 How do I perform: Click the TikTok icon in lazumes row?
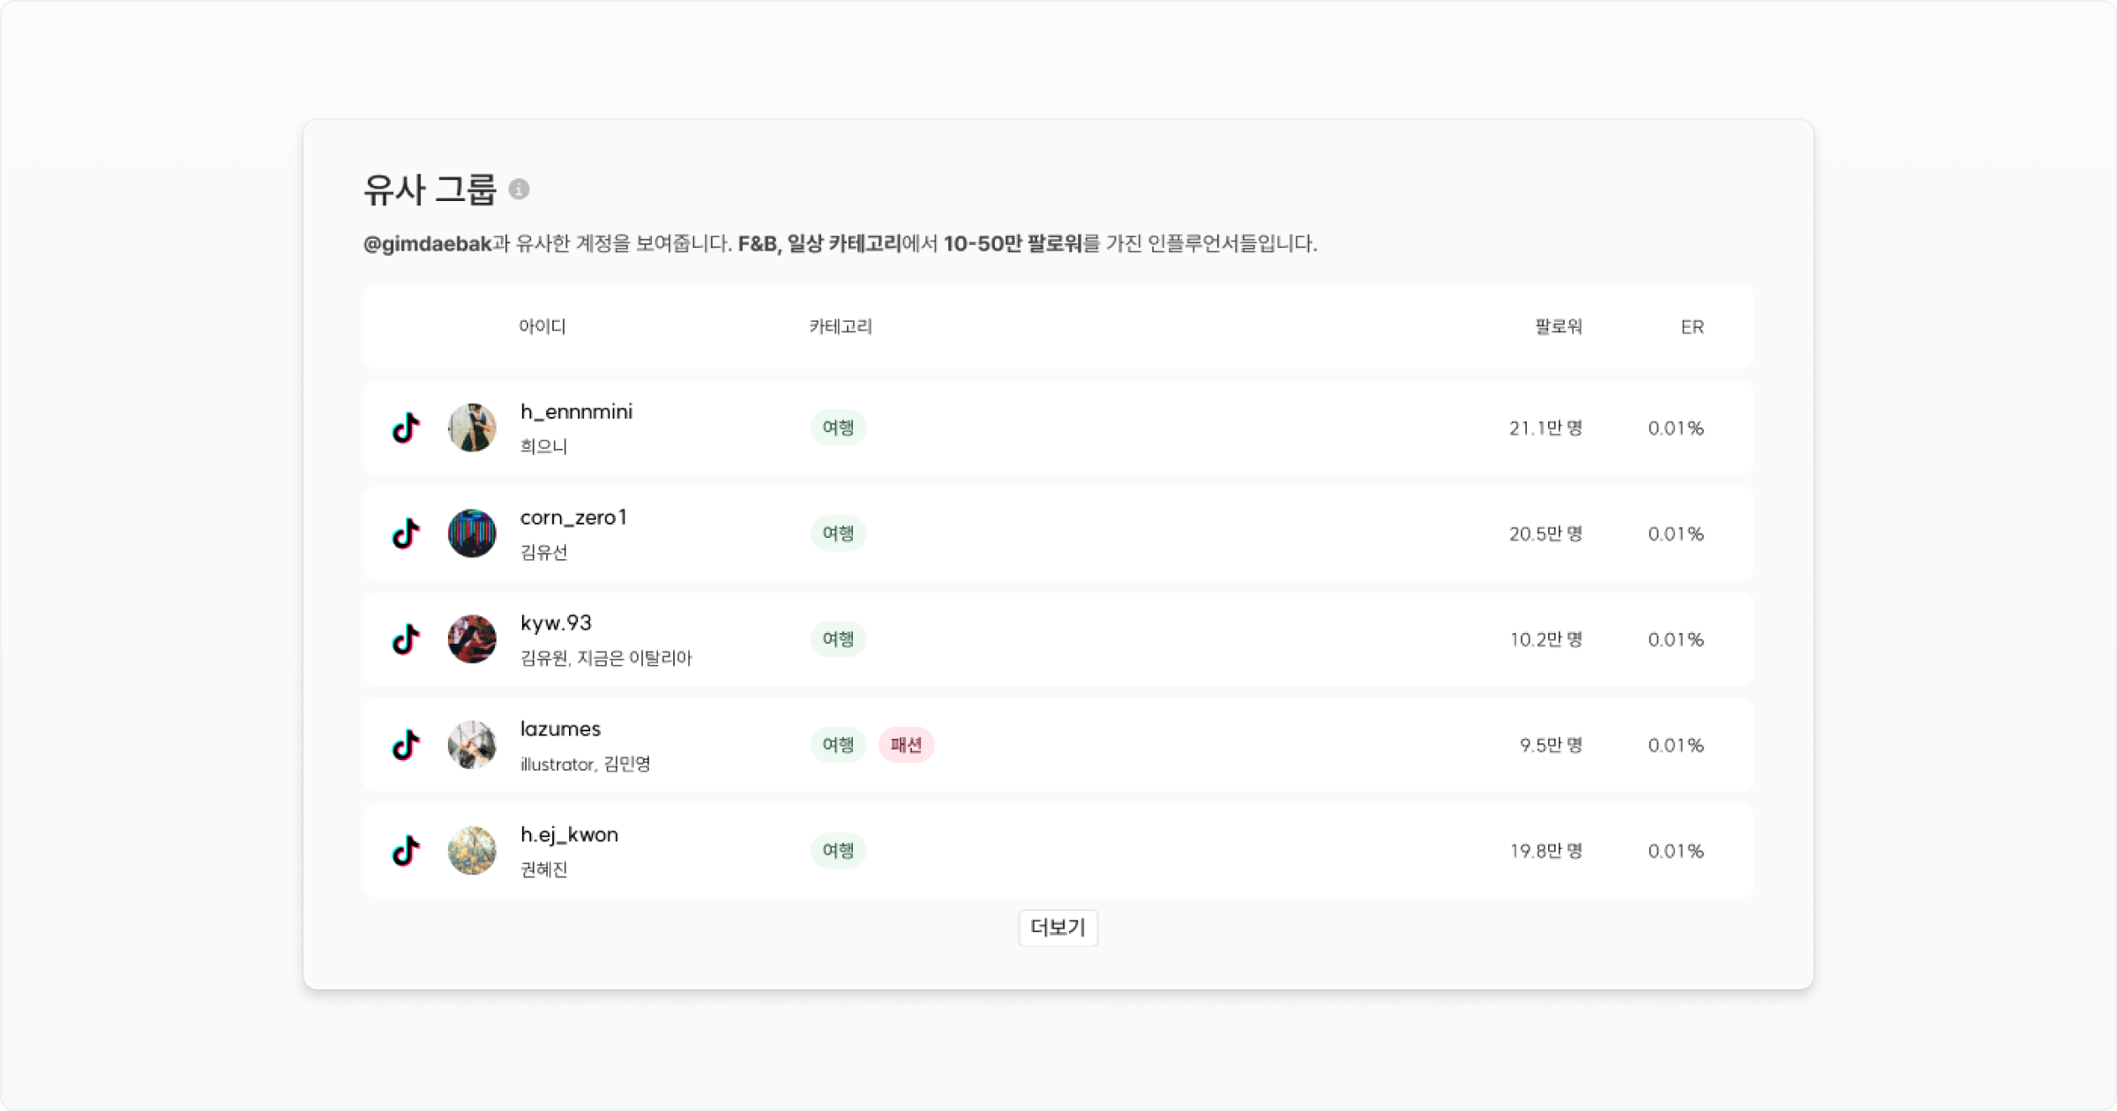pos(406,745)
